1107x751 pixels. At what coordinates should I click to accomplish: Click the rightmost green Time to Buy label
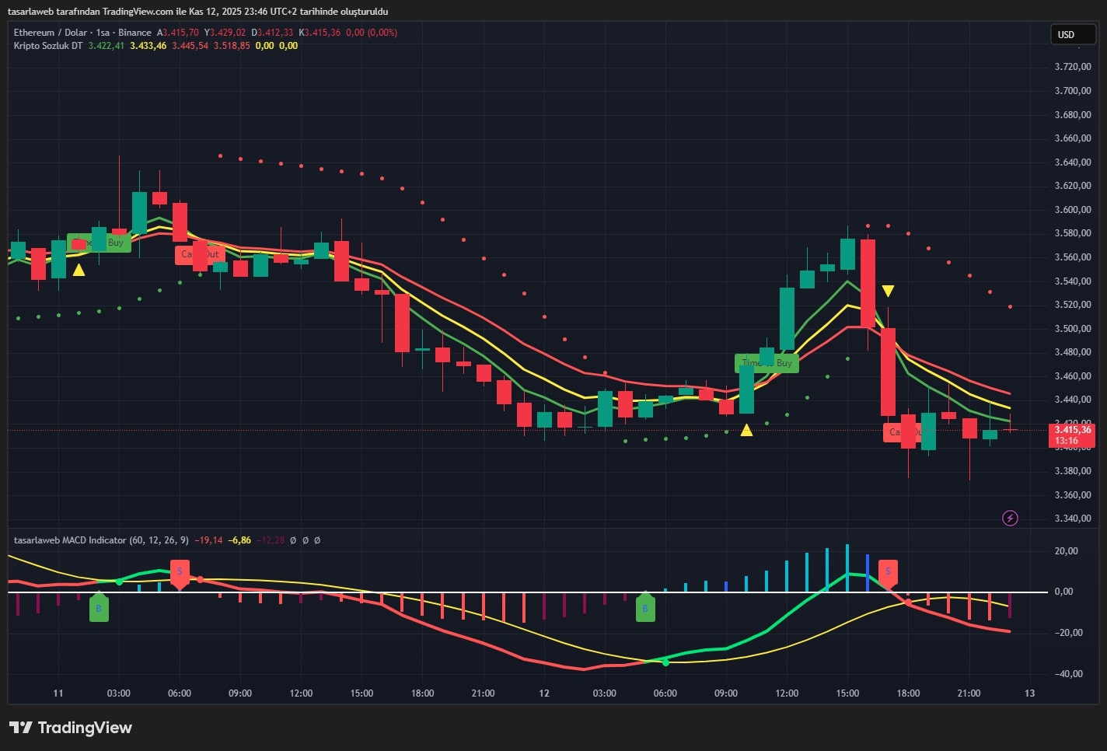(767, 363)
